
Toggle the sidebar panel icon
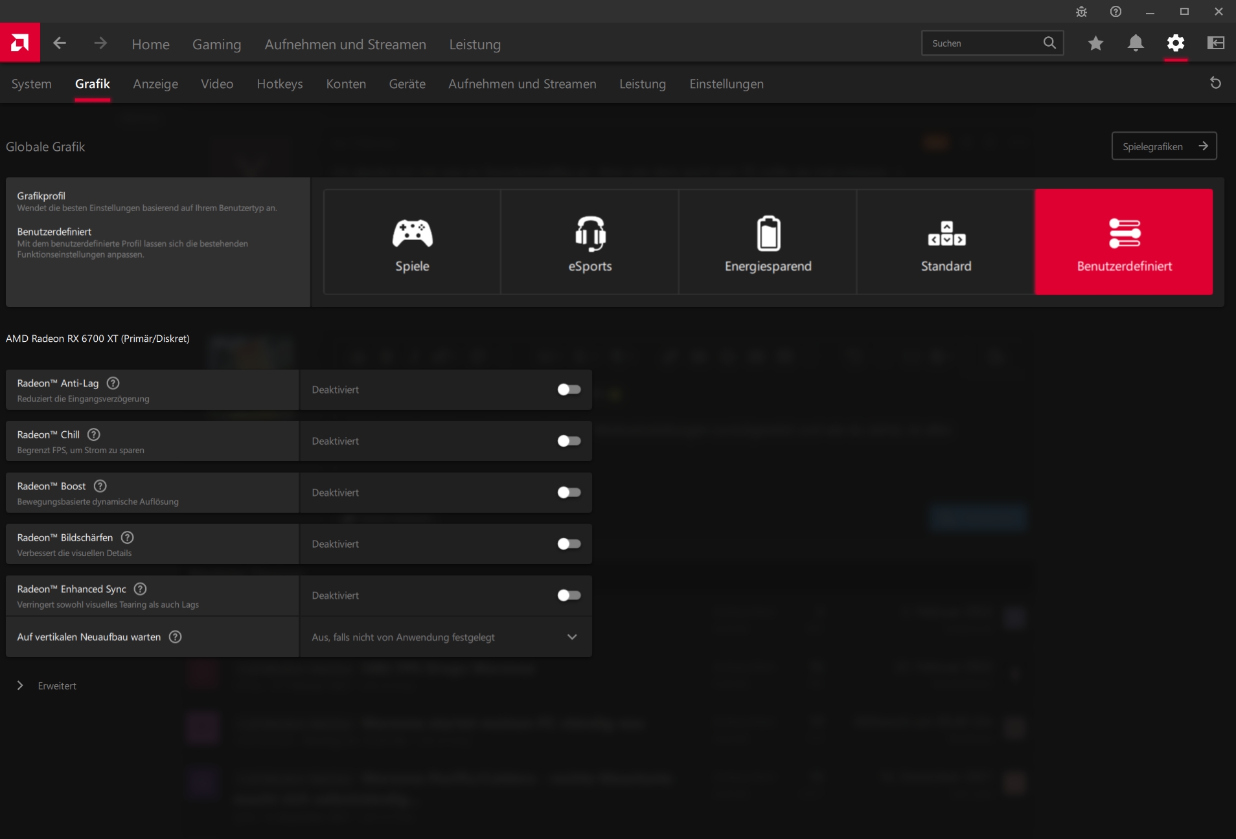tap(1216, 43)
